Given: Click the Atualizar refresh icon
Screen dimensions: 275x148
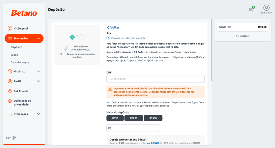Looking at the screenshot, I should click(237, 36).
